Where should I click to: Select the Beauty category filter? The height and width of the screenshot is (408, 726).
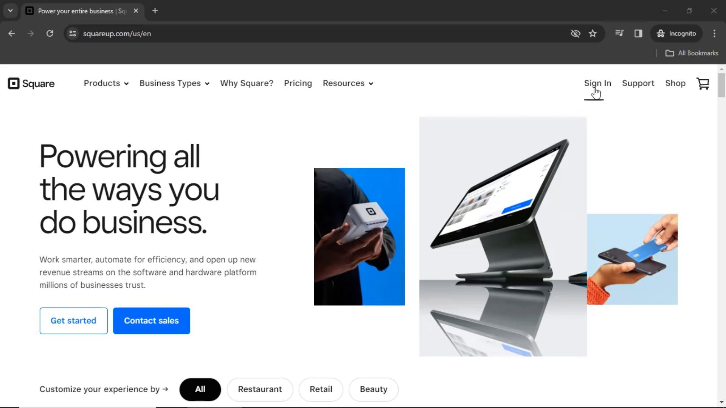pyautogui.click(x=374, y=389)
